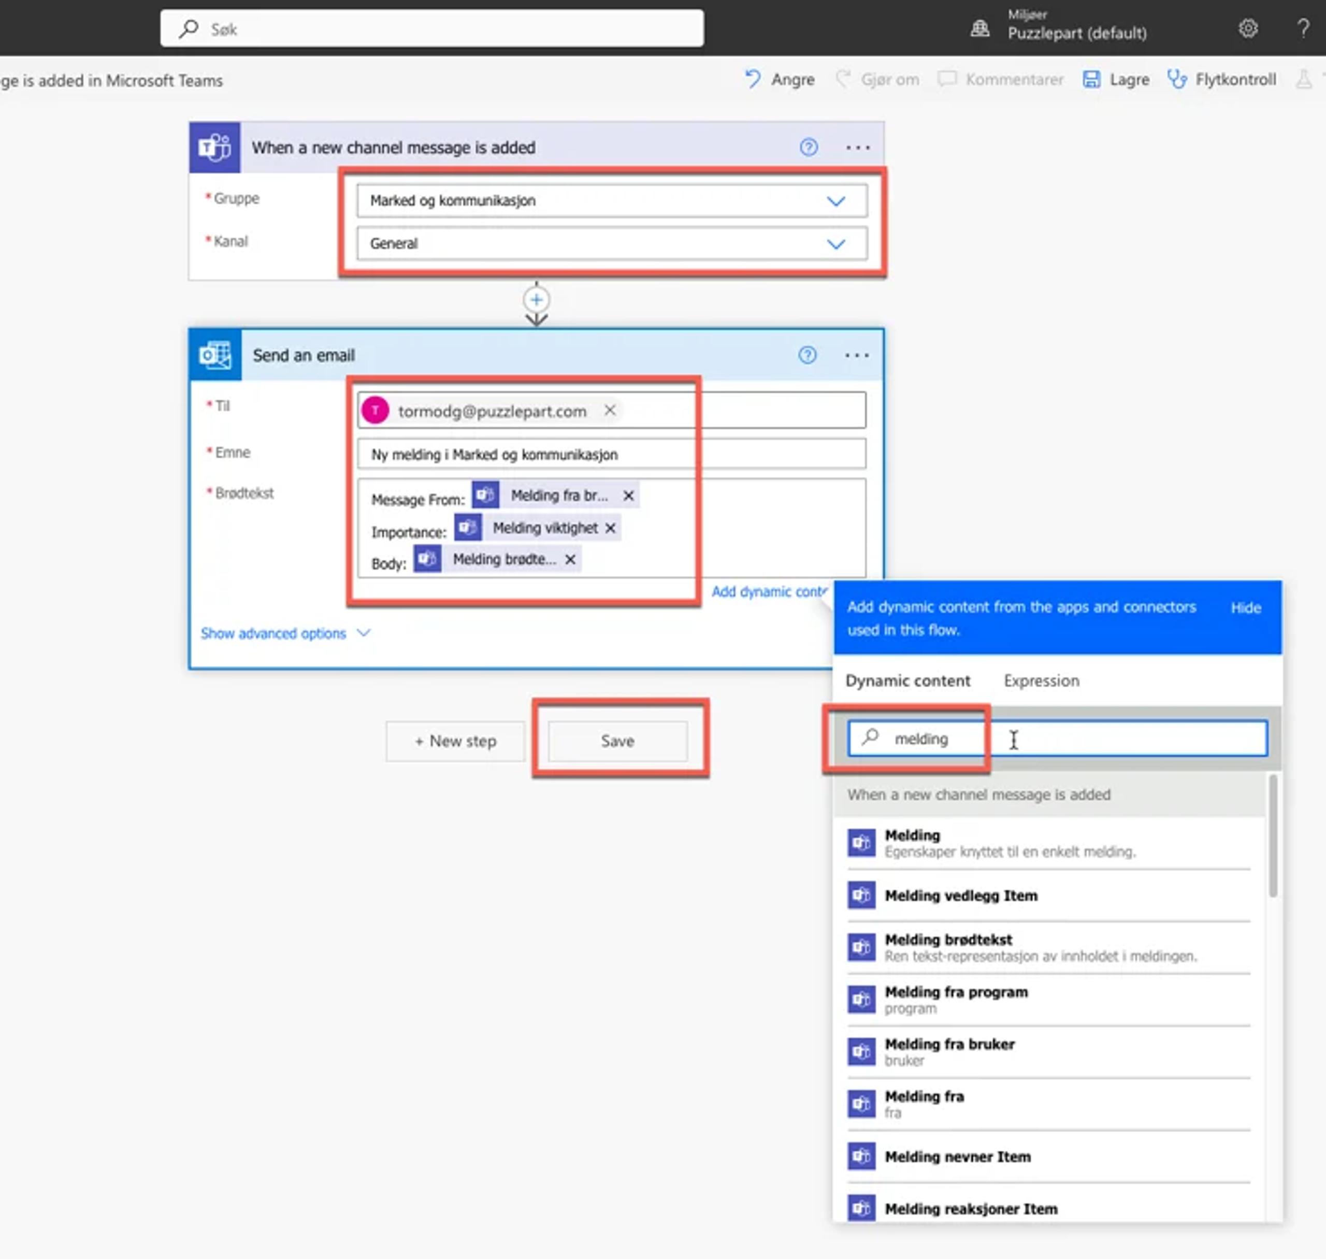Select the Dynamic content tab
Image resolution: width=1326 pixels, height=1259 pixels.
pos(907,681)
